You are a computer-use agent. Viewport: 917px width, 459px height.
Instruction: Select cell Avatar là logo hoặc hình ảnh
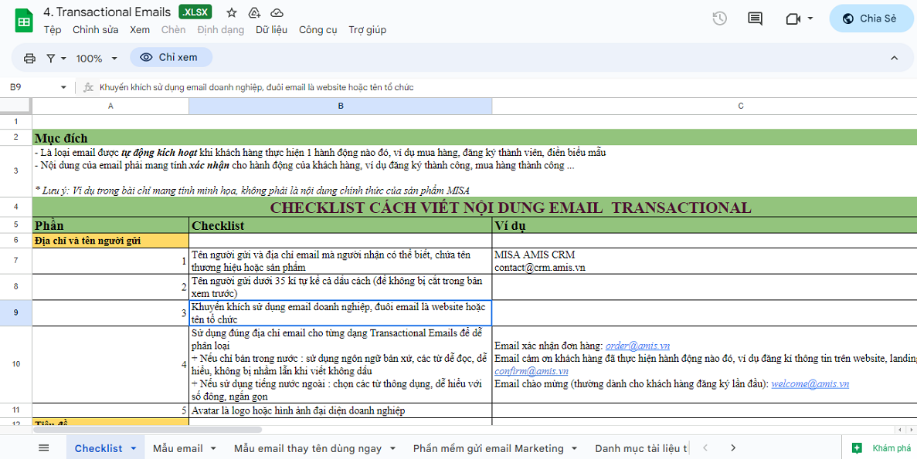coord(341,410)
